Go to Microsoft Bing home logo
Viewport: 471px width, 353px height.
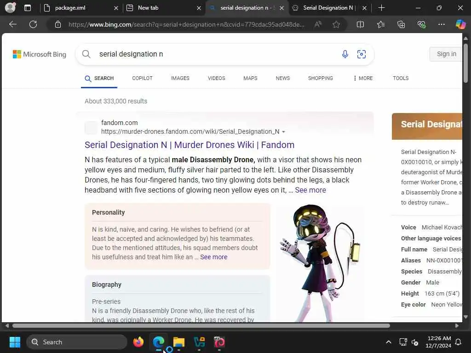40,54
